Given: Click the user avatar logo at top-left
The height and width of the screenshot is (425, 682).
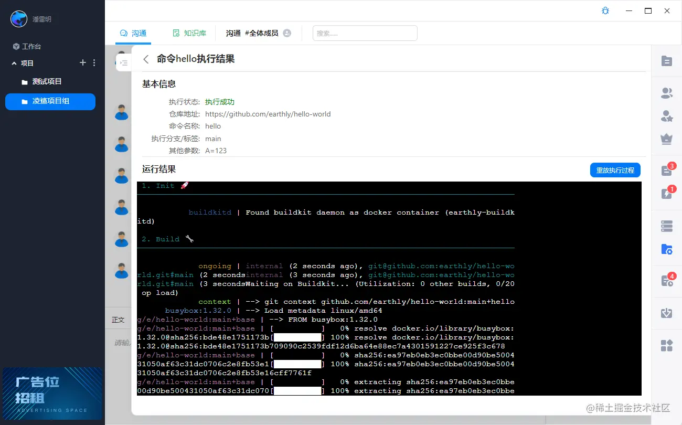Looking at the screenshot, I should tap(19, 19).
